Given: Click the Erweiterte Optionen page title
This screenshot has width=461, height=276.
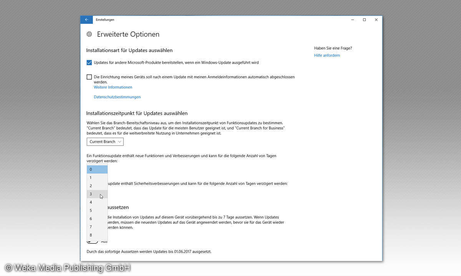Looking at the screenshot, I should pos(128,34).
